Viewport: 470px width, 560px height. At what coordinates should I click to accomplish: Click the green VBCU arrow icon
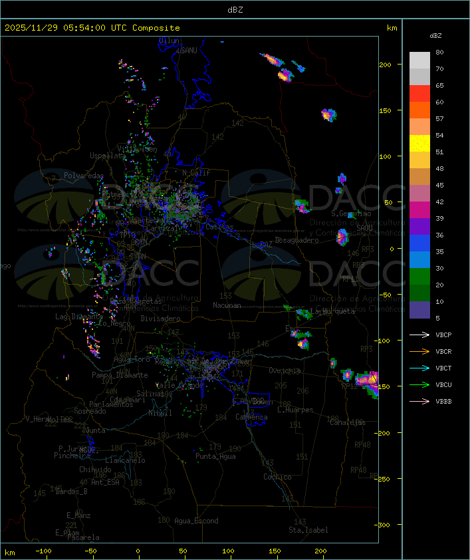click(419, 384)
